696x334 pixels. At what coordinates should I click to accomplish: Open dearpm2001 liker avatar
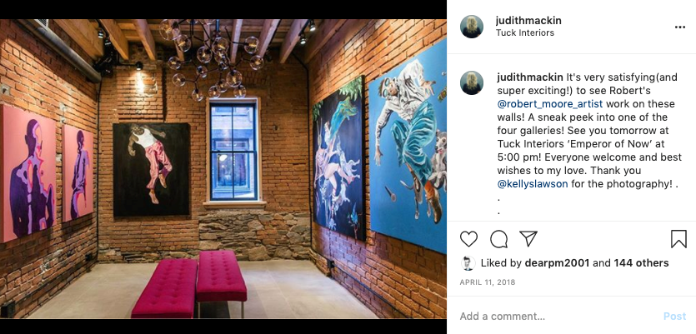point(468,263)
